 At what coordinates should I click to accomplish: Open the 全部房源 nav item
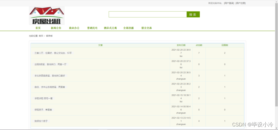click(128, 28)
